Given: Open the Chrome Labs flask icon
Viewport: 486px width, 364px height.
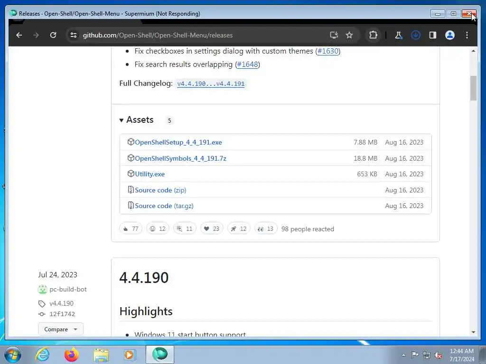Looking at the screenshot, I should (398, 35).
